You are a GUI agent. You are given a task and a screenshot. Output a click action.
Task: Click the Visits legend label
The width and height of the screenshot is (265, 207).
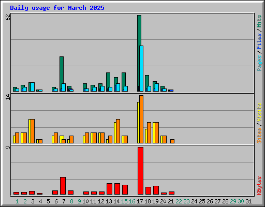(259, 112)
